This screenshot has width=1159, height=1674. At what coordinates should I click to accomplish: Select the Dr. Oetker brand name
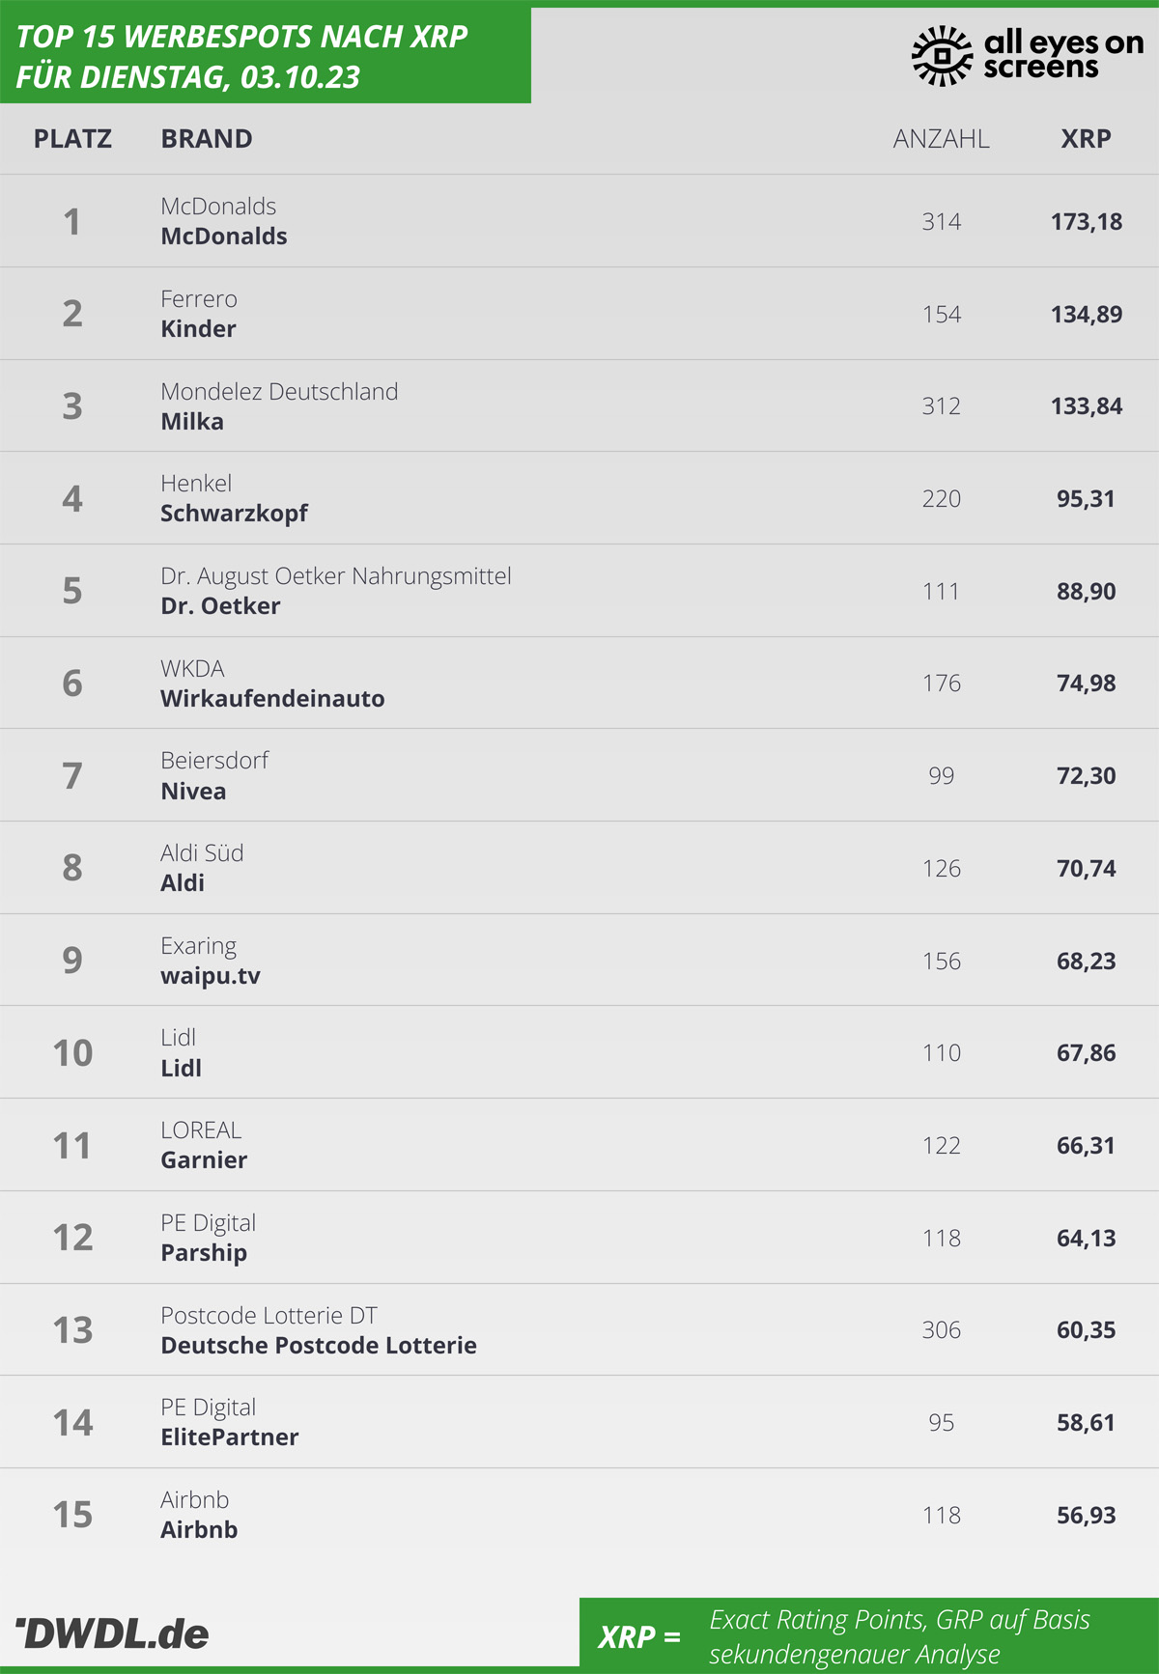[x=220, y=606]
